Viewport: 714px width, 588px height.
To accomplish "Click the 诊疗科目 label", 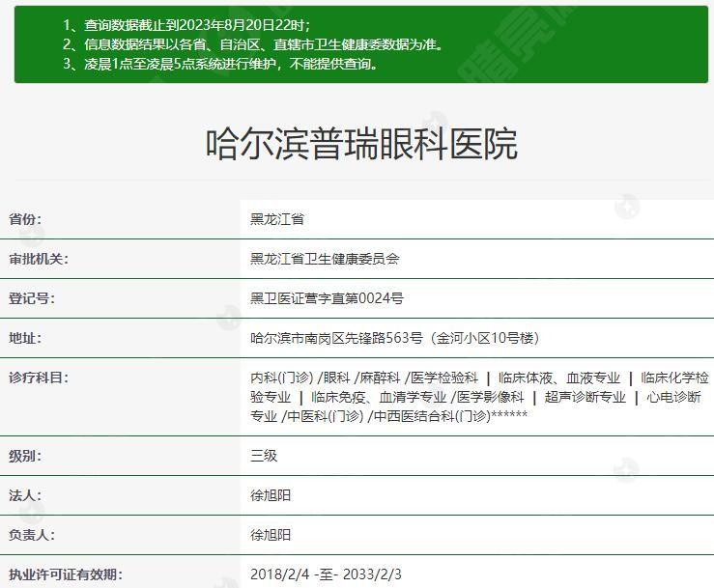I will [39, 378].
